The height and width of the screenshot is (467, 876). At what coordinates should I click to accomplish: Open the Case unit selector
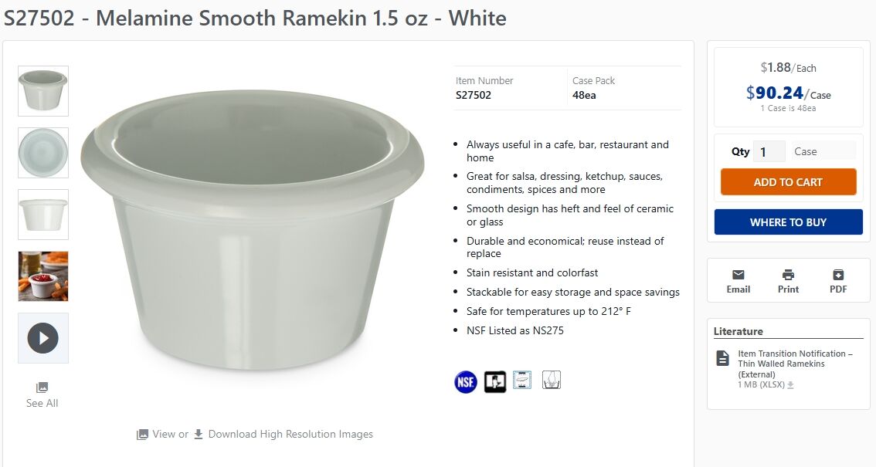(823, 152)
